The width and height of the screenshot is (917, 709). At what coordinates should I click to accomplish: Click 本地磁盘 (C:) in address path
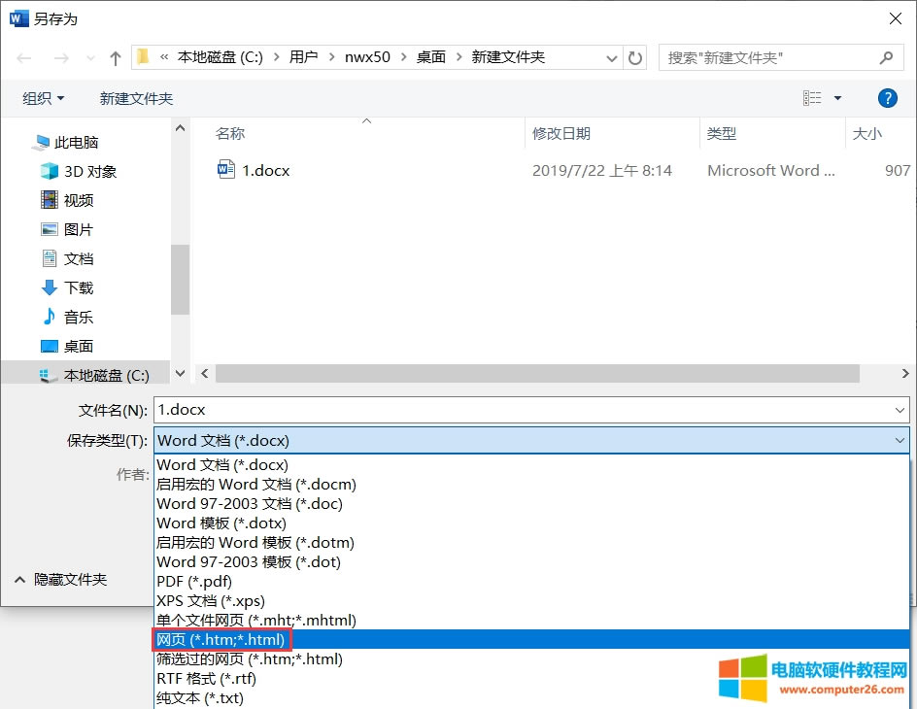coord(221,57)
